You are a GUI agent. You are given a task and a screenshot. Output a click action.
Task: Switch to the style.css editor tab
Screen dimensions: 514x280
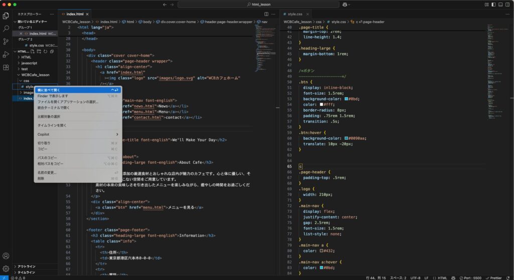(295, 14)
